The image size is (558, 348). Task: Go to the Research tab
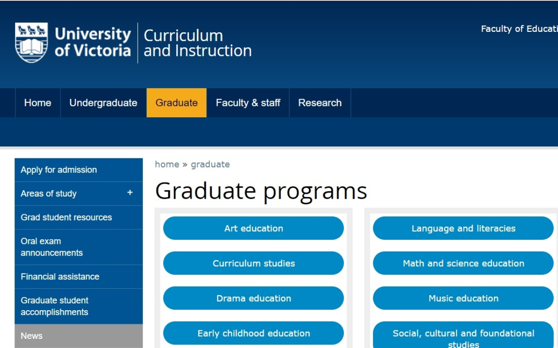pyautogui.click(x=319, y=103)
